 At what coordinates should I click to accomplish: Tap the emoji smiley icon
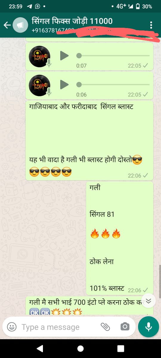tap(12, 327)
